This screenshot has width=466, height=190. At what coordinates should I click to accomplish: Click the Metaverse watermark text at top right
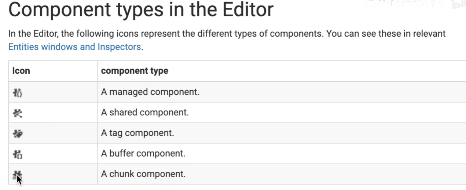coord(396,4)
